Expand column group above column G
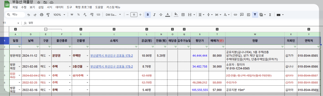The image size is (323, 96). coord(81,29)
